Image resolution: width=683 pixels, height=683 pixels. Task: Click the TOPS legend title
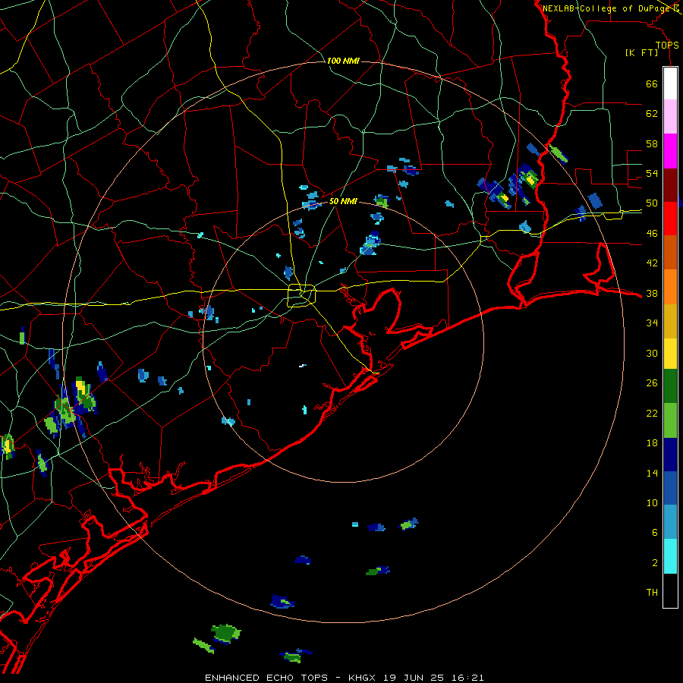[667, 46]
